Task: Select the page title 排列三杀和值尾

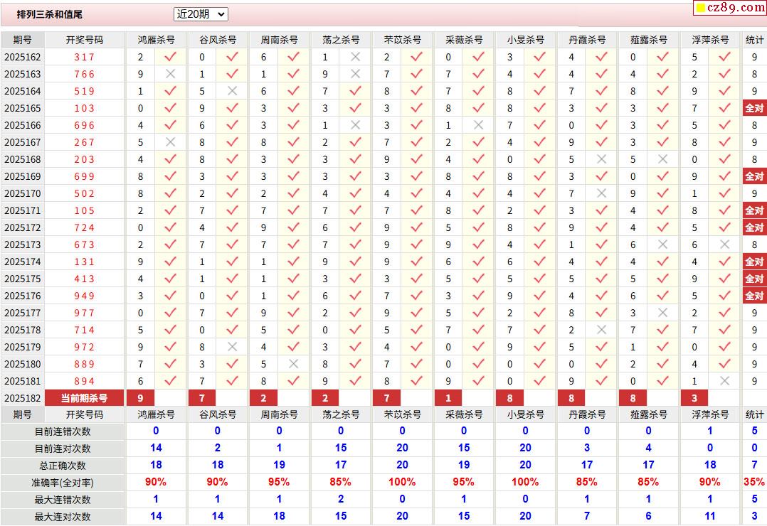Action: tap(49, 14)
